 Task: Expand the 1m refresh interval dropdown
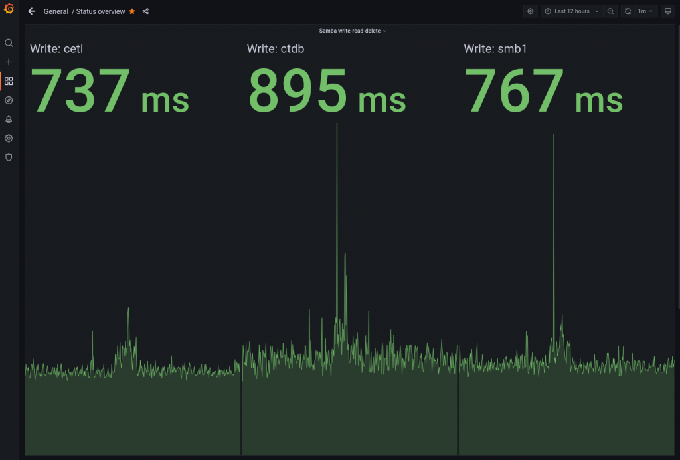pyautogui.click(x=646, y=11)
